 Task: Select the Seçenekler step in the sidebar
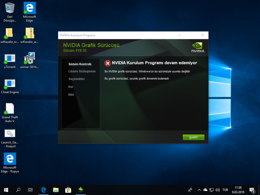click(77, 79)
